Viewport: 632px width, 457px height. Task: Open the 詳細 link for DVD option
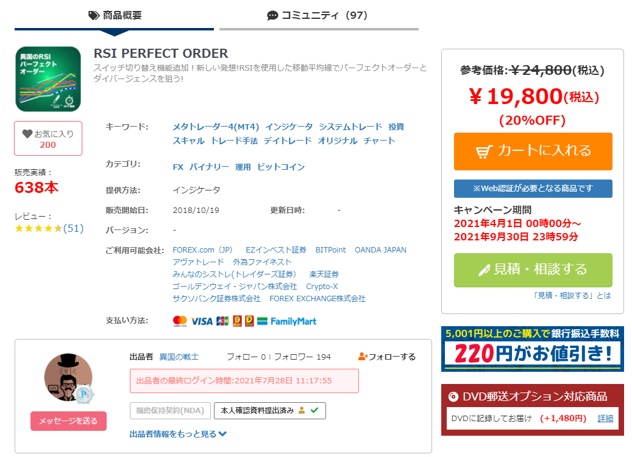605,418
